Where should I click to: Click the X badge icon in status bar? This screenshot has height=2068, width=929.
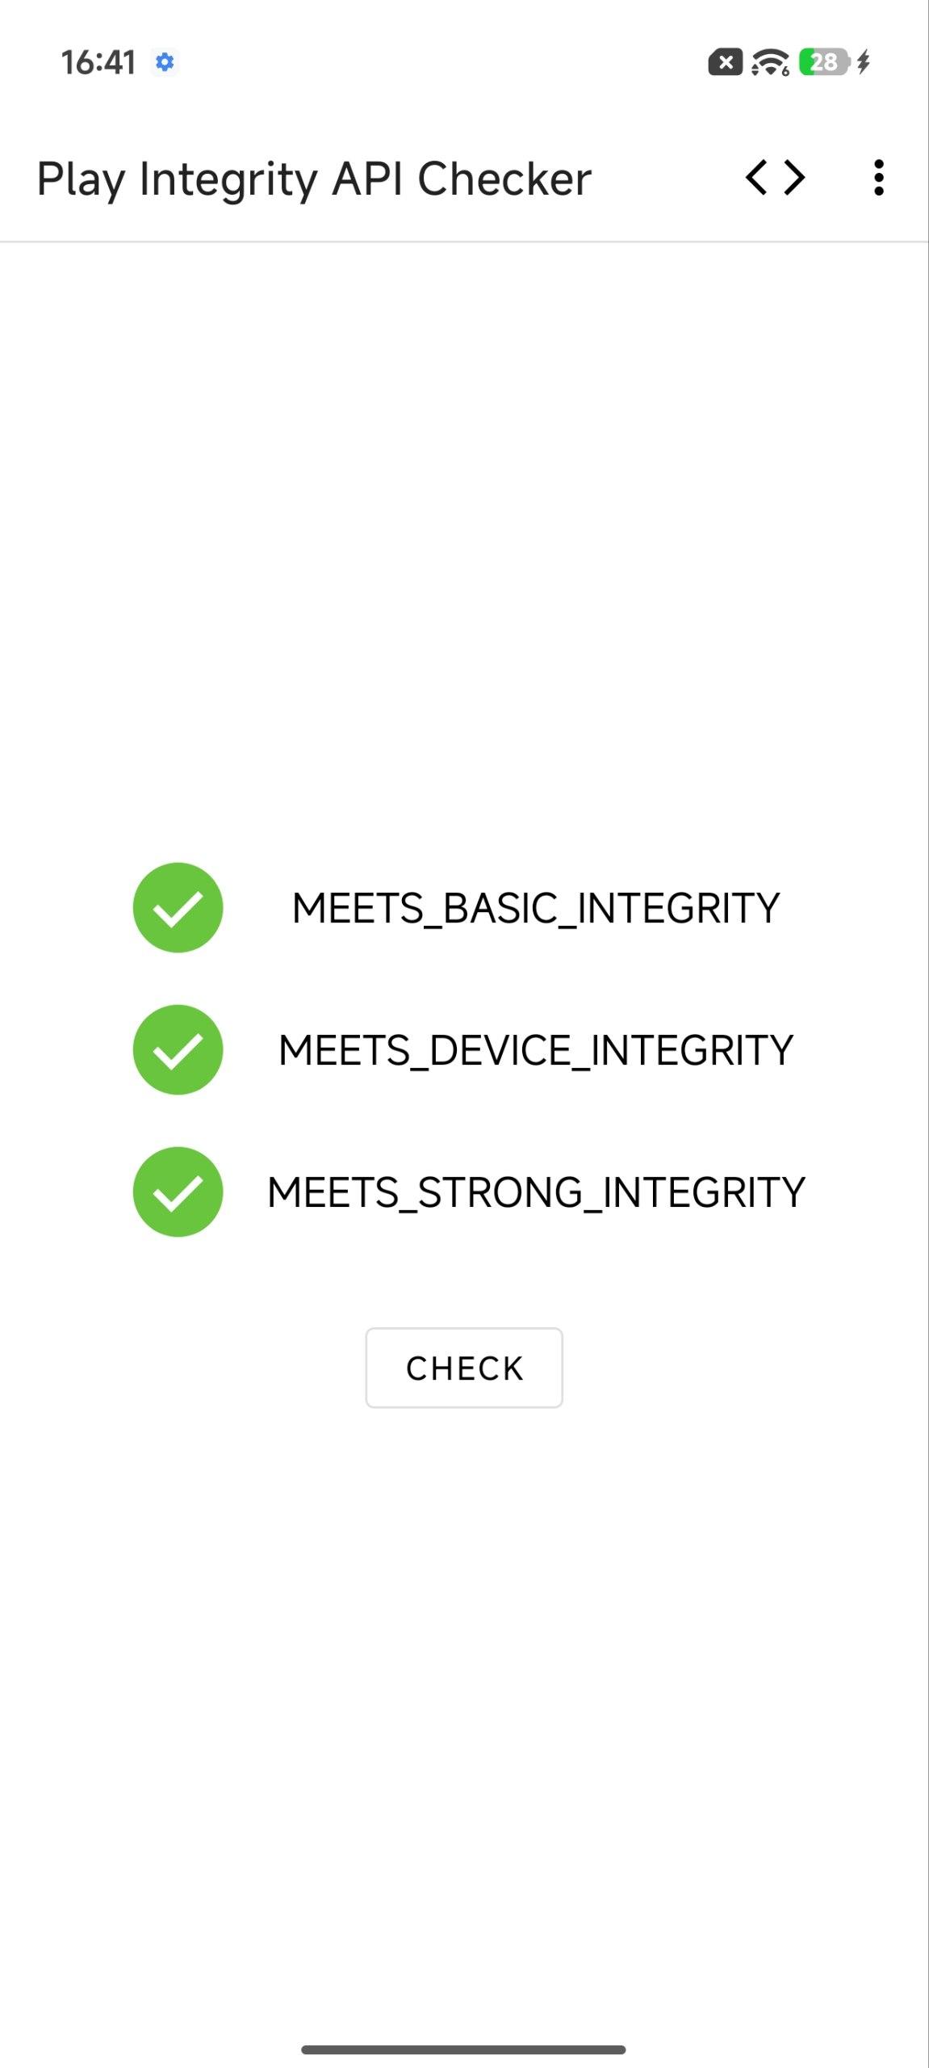[x=725, y=62]
